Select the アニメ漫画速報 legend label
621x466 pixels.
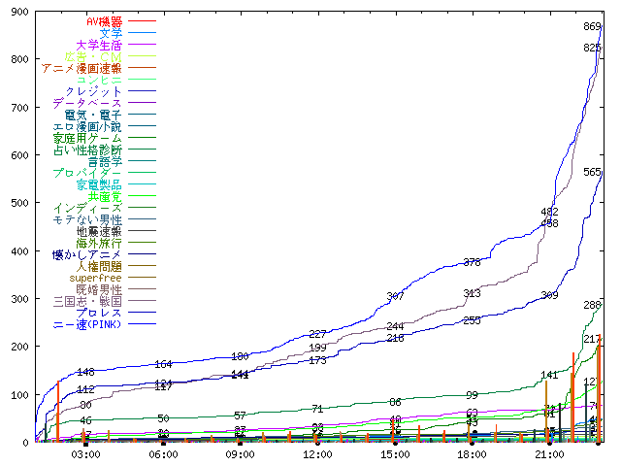click(82, 68)
